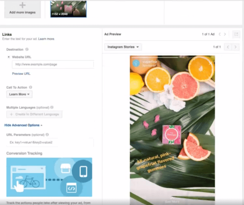Close the story preview with X icon
The height and width of the screenshot is (205, 244).
coord(210,63)
